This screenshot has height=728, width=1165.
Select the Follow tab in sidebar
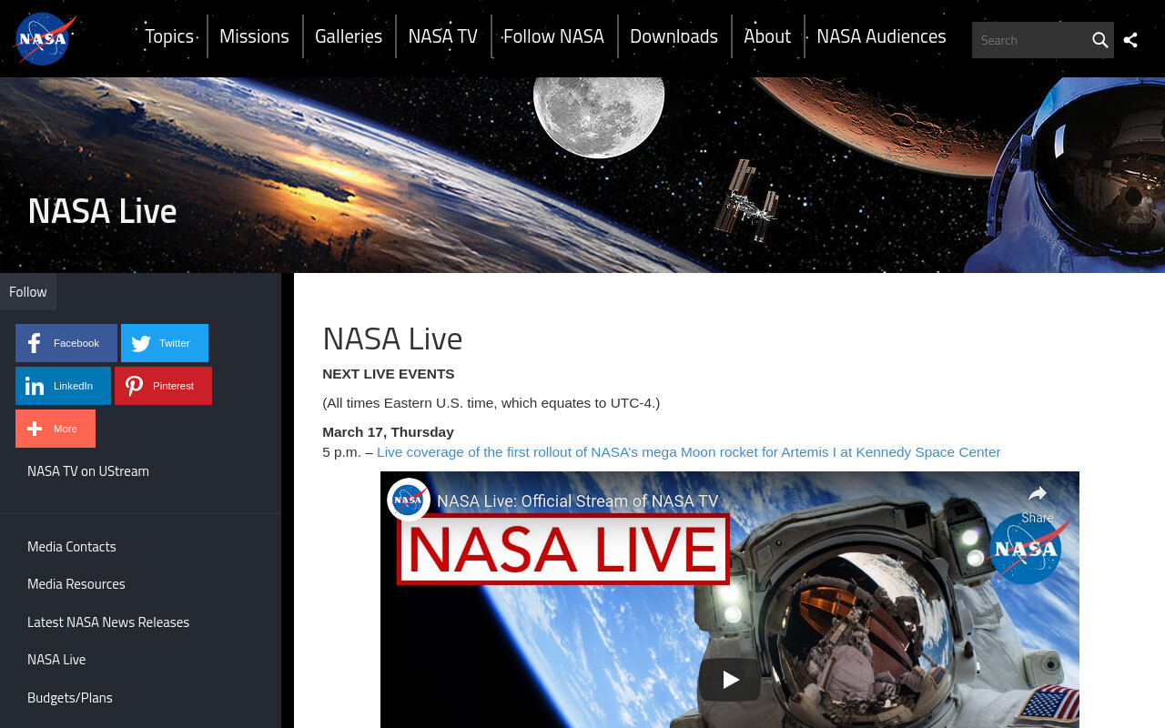[x=28, y=292]
